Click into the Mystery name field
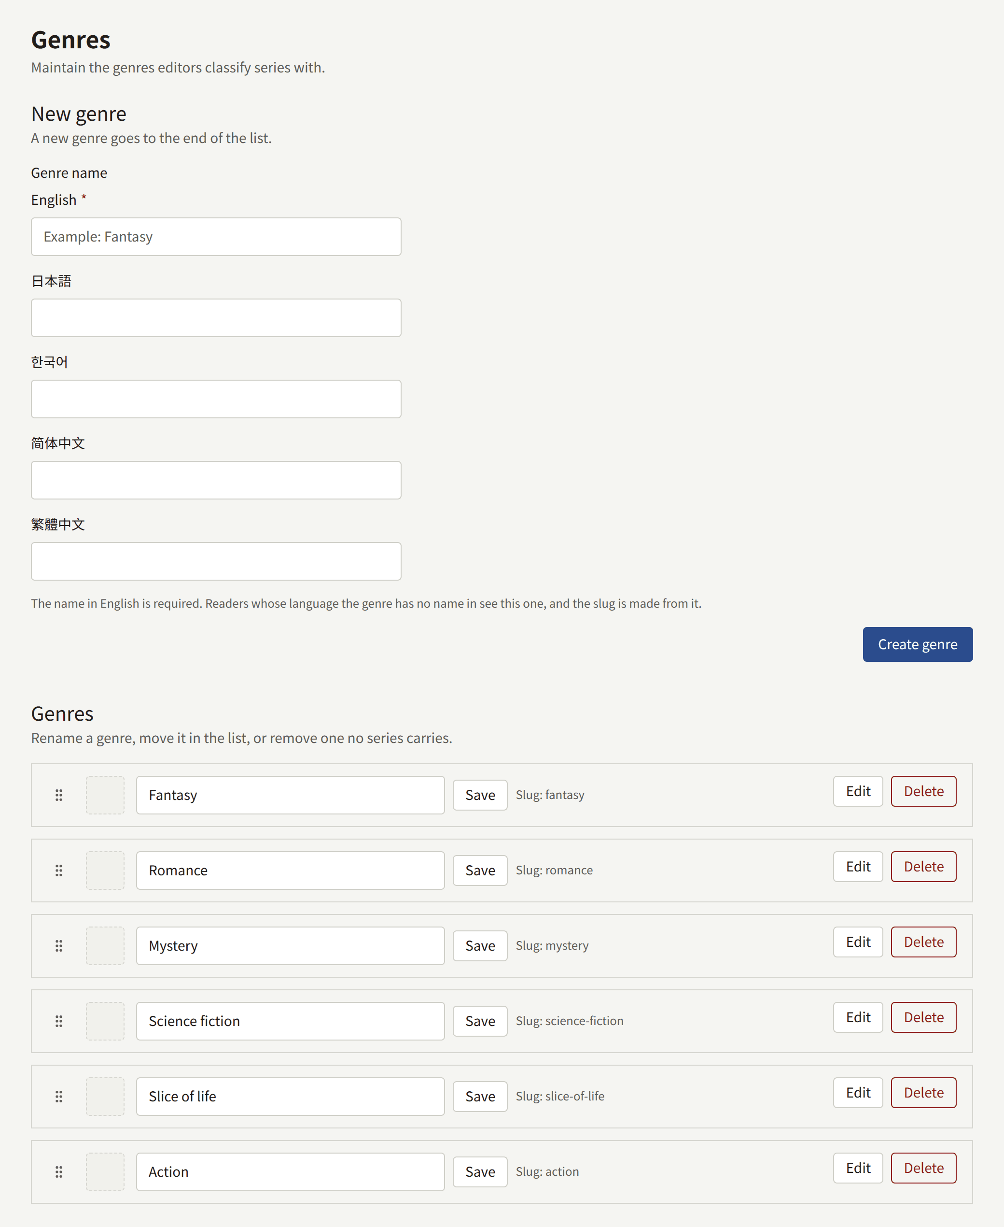The height and width of the screenshot is (1227, 1004). pyautogui.click(x=290, y=946)
